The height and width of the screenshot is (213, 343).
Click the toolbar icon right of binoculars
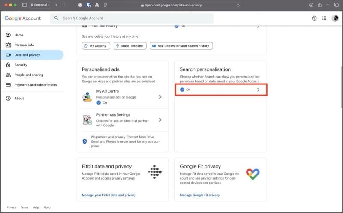pos(105,5)
